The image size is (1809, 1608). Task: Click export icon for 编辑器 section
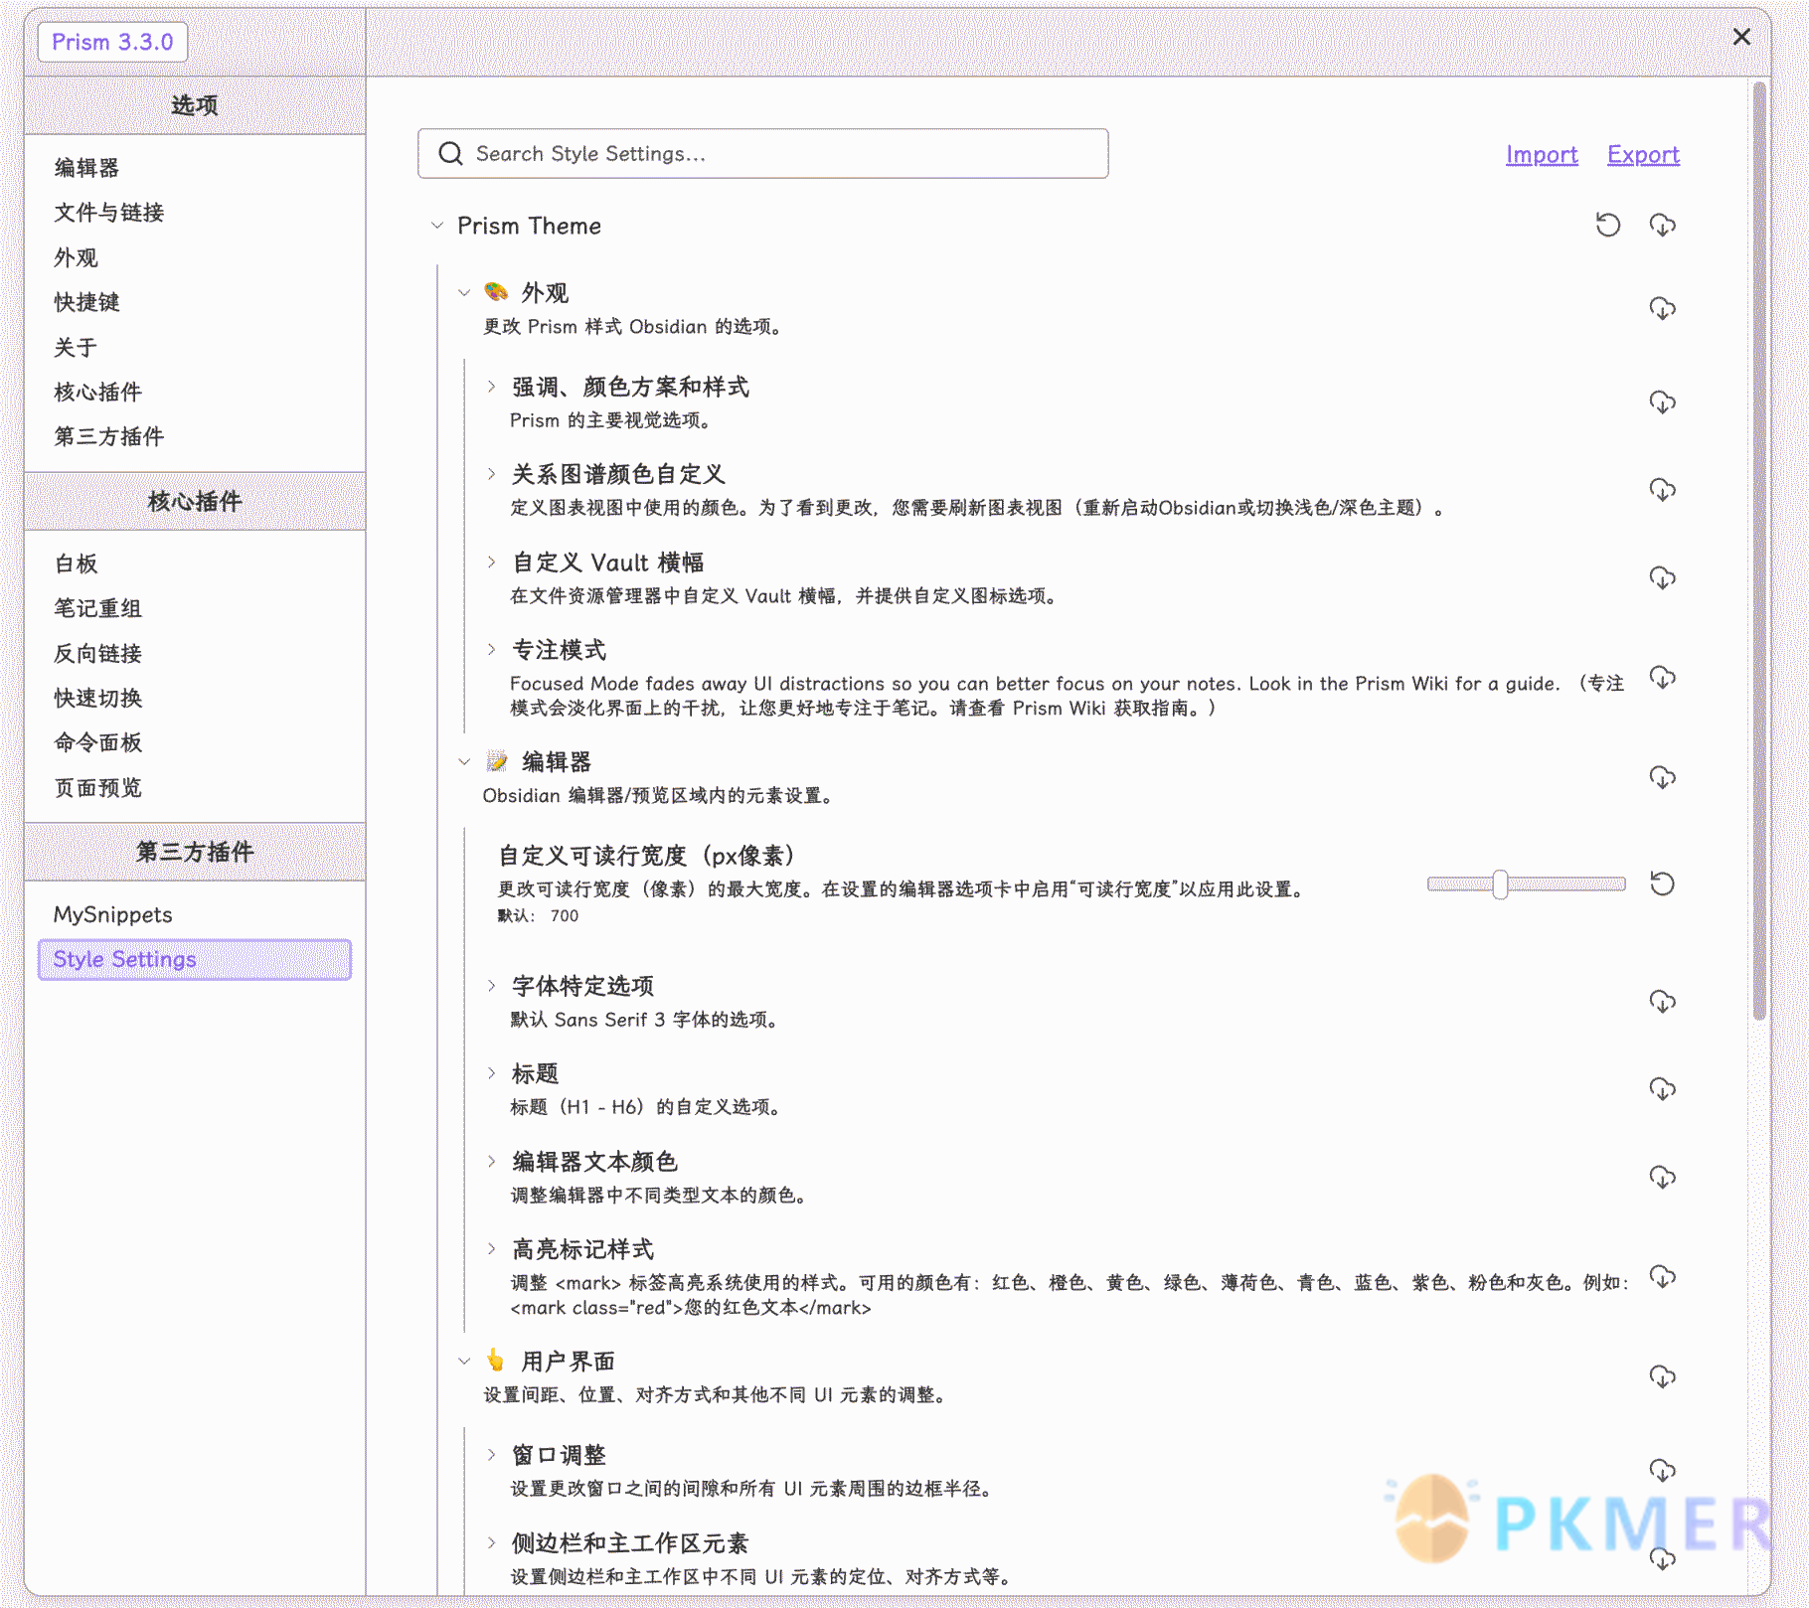point(1662,777)
